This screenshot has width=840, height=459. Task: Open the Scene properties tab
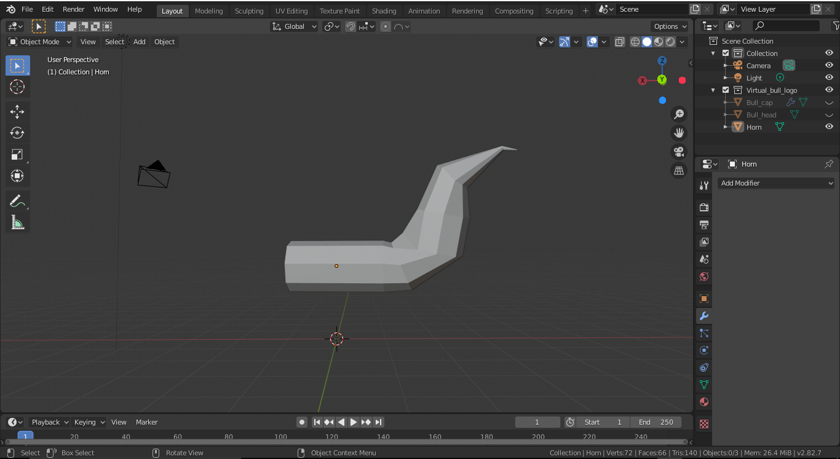click(704, 259)
